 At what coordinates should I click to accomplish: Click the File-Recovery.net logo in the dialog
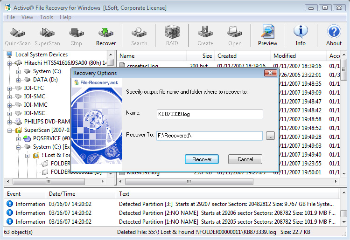coord(96,82)
